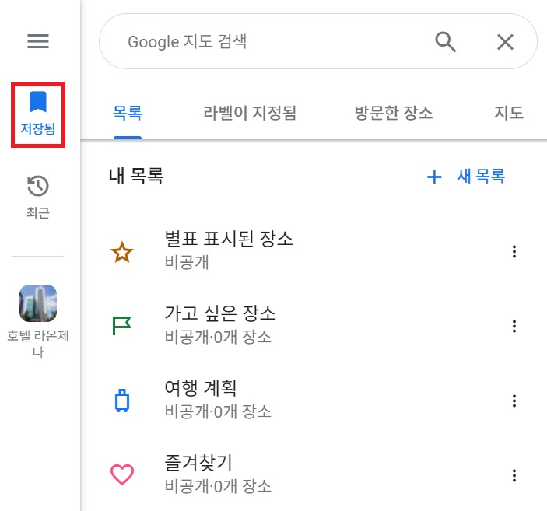Open more options for 즐겨찾기
547x511 pixels.
tap(514, 475)
